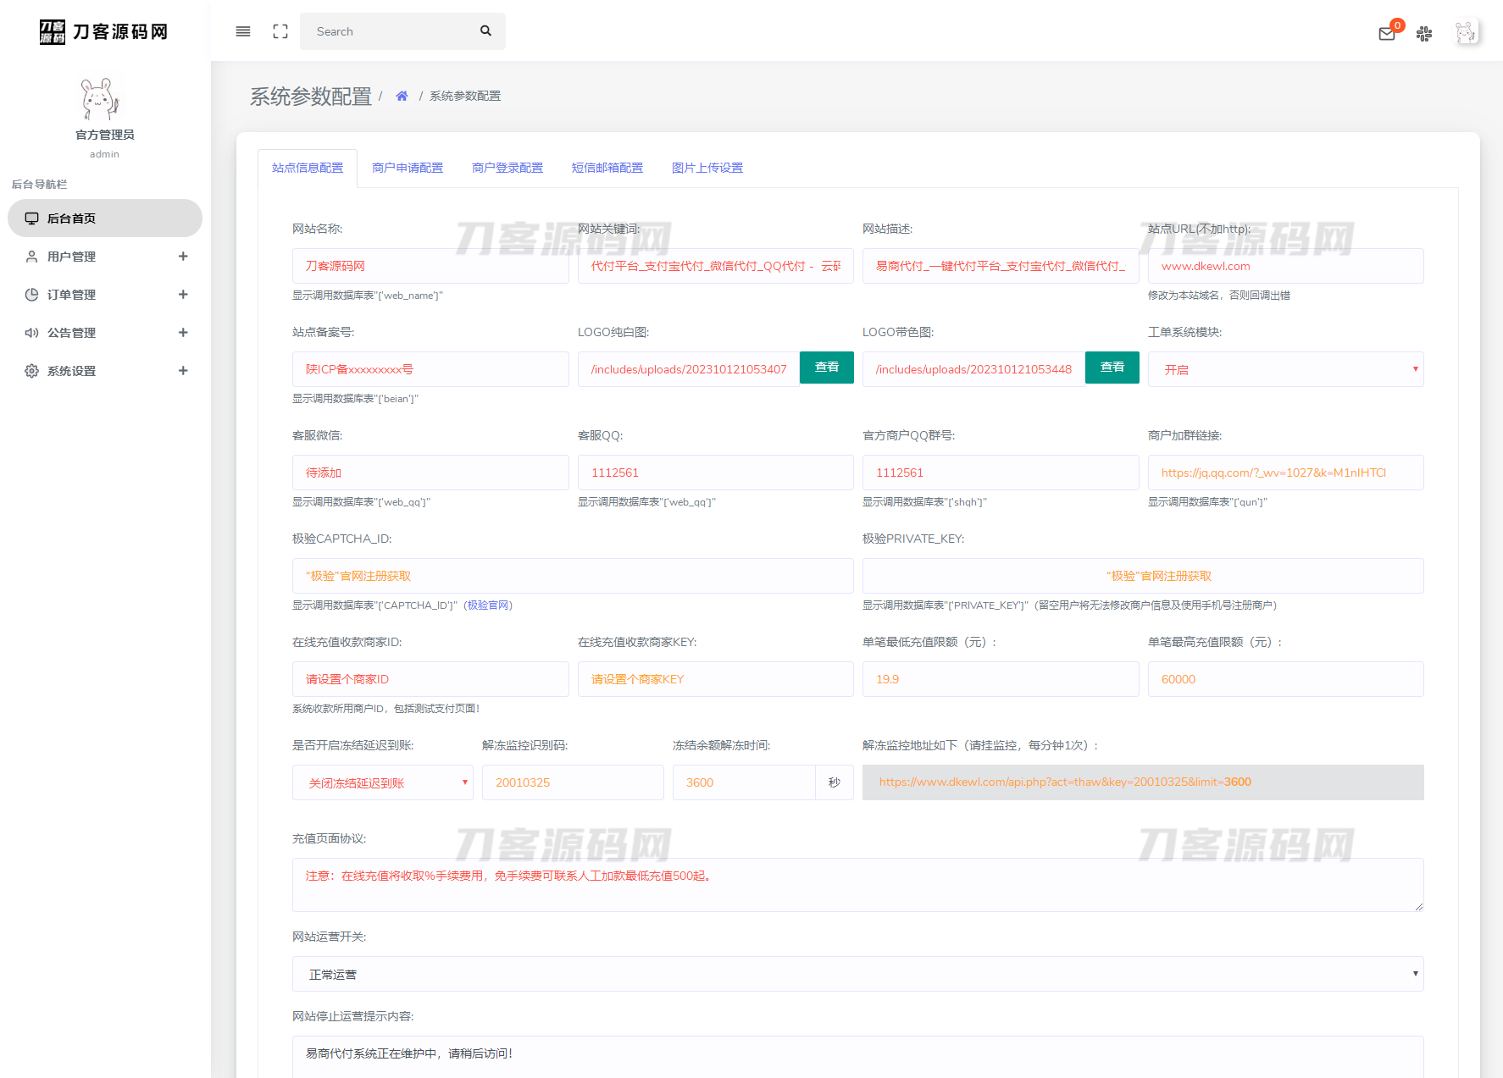The width and height of the screenshot is (1503, 1078).
Task: Click the 网站名称 input field
Action: (430, 266)
